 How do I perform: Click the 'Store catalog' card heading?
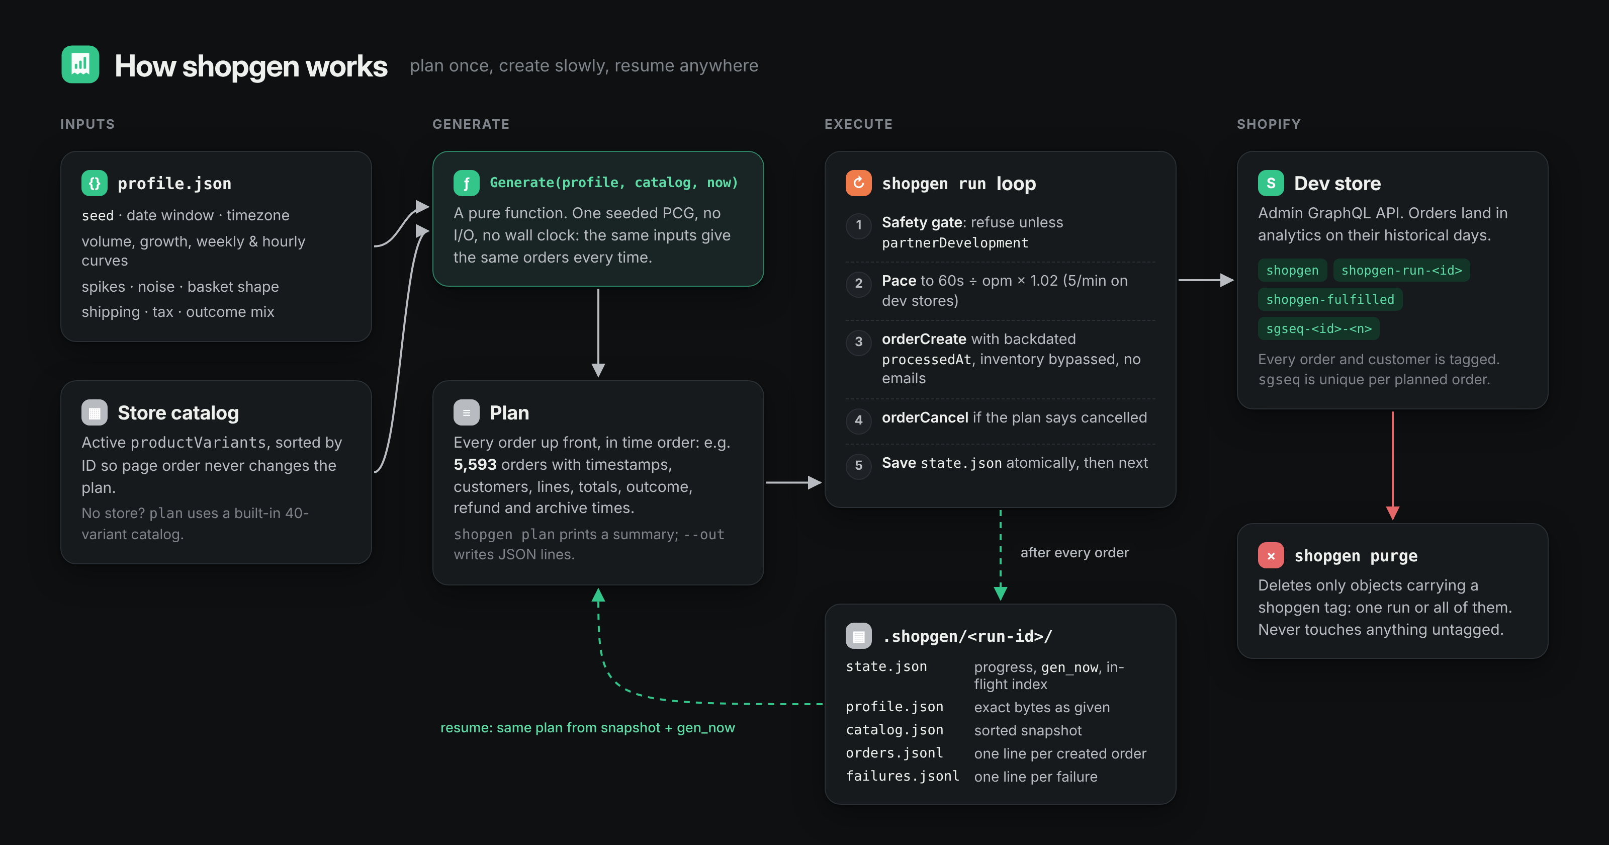(178, 413)
